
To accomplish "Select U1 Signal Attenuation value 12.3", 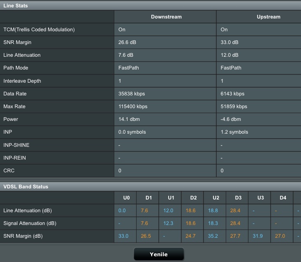I will click(168, 223).
